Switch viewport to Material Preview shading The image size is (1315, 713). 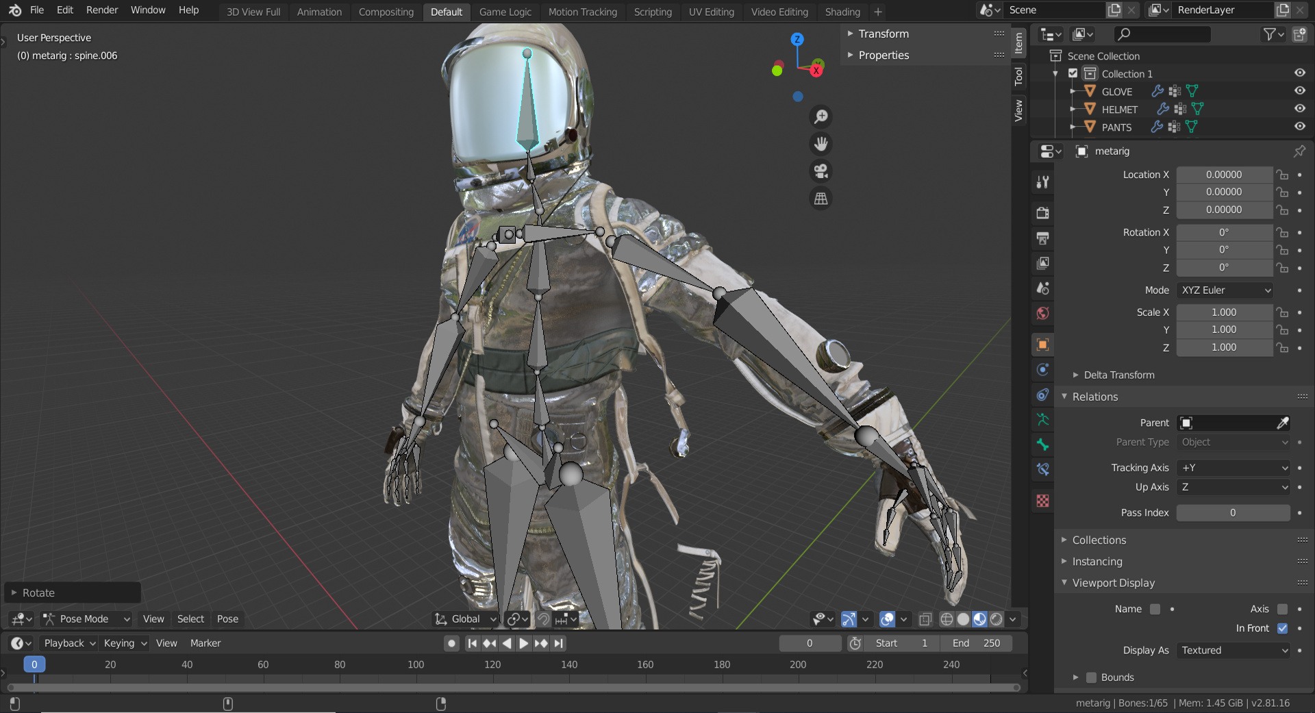(x=979, y=619)
